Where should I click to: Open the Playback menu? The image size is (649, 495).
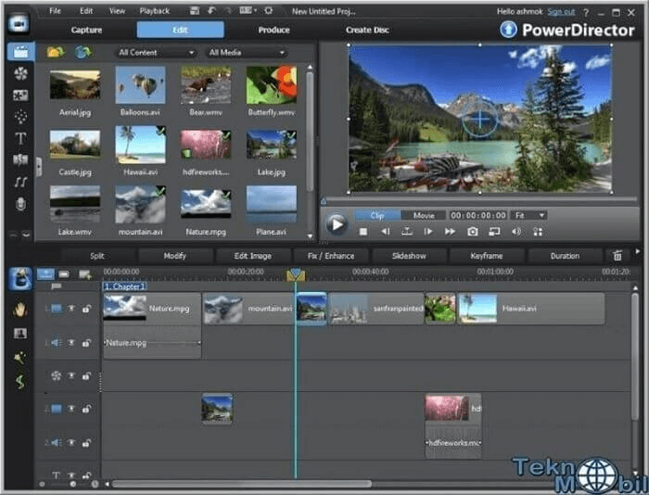(x=154, y=11)
